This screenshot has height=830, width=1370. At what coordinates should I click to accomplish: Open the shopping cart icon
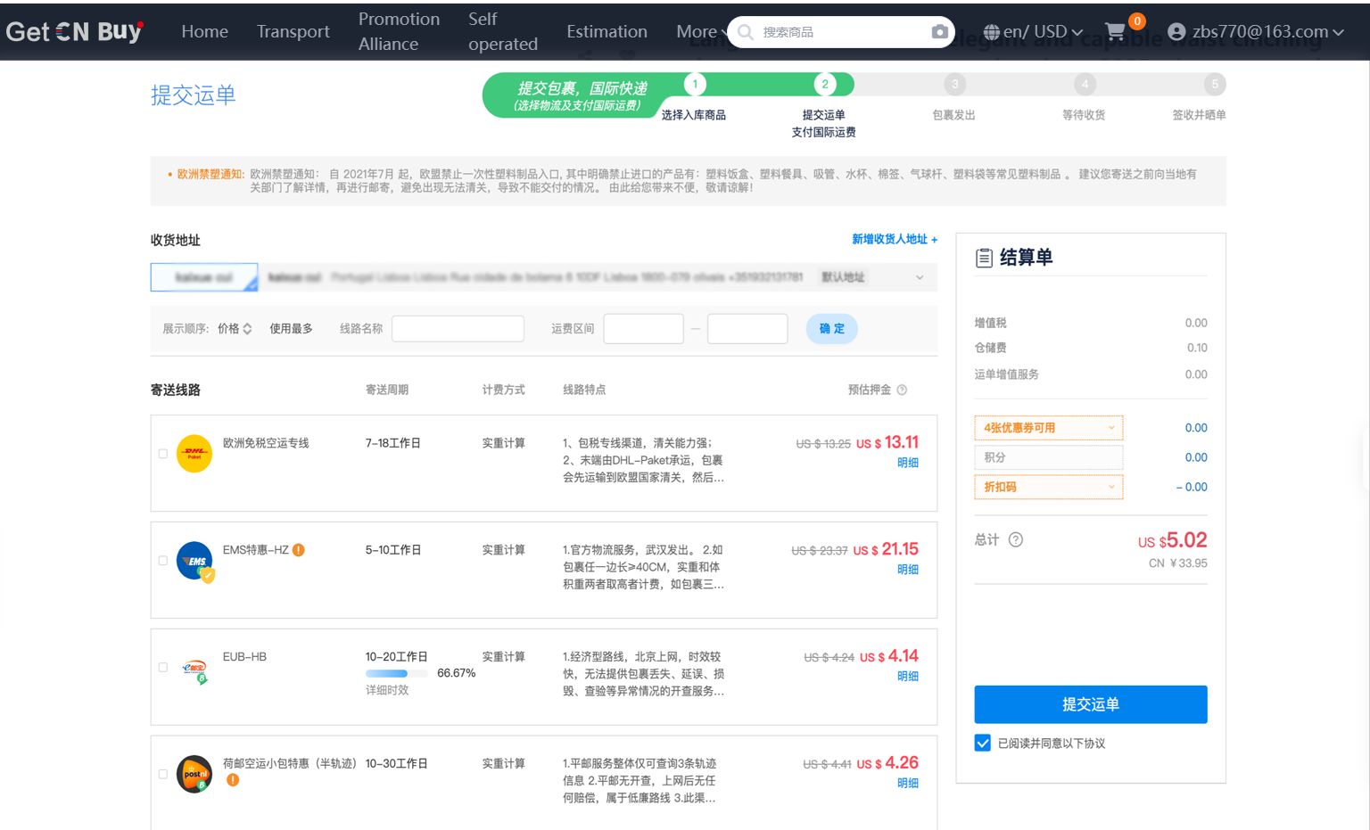click(1115, 32)
